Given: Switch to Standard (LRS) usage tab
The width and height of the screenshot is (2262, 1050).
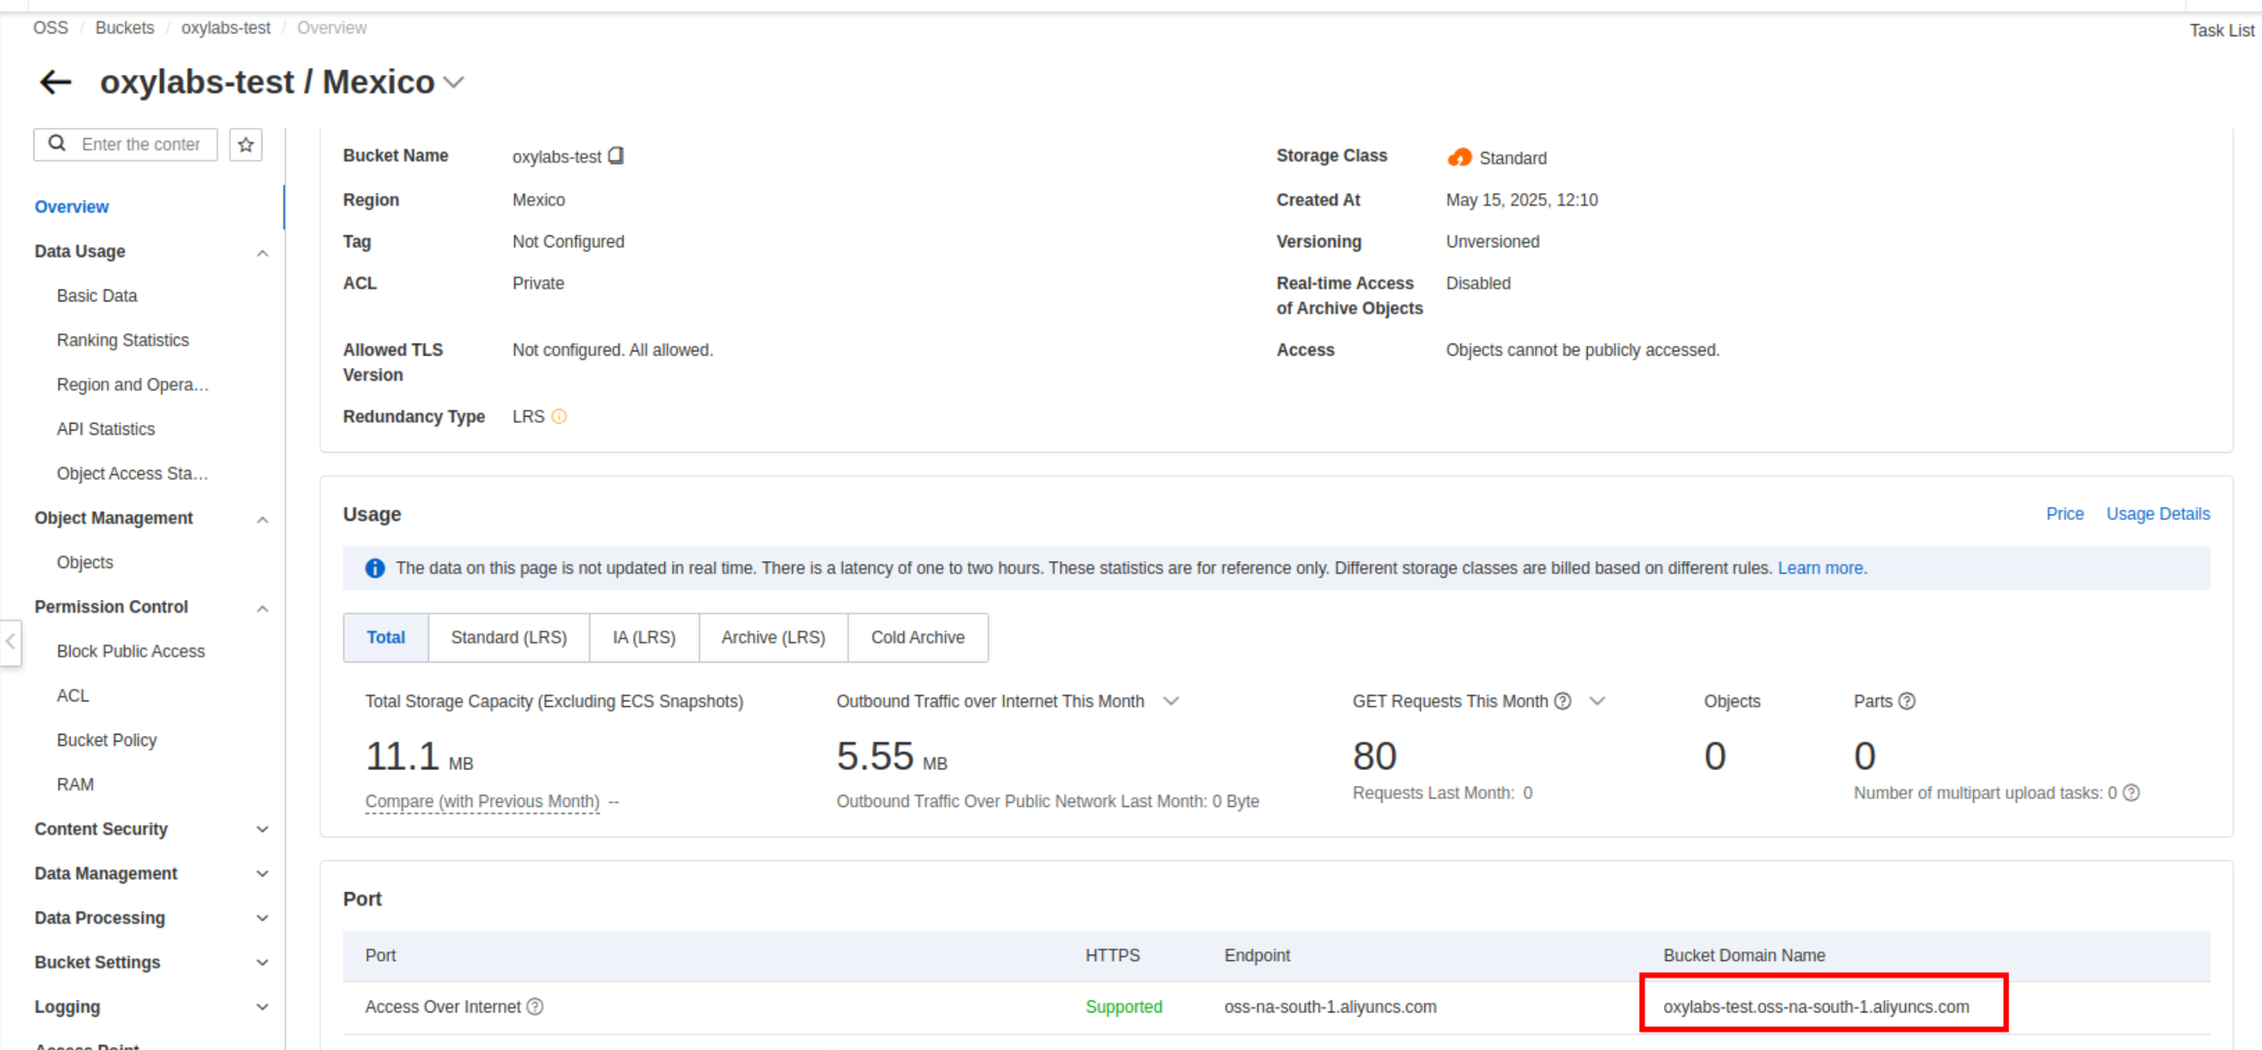Looking at the screenshot, I should pyautogui.click(x=508, y=638).
